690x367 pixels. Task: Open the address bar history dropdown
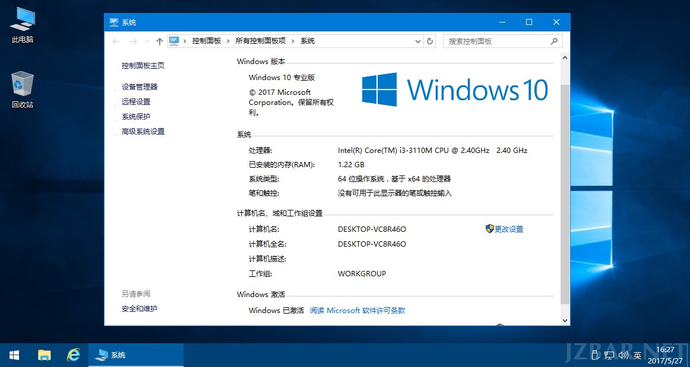(417, 42)
